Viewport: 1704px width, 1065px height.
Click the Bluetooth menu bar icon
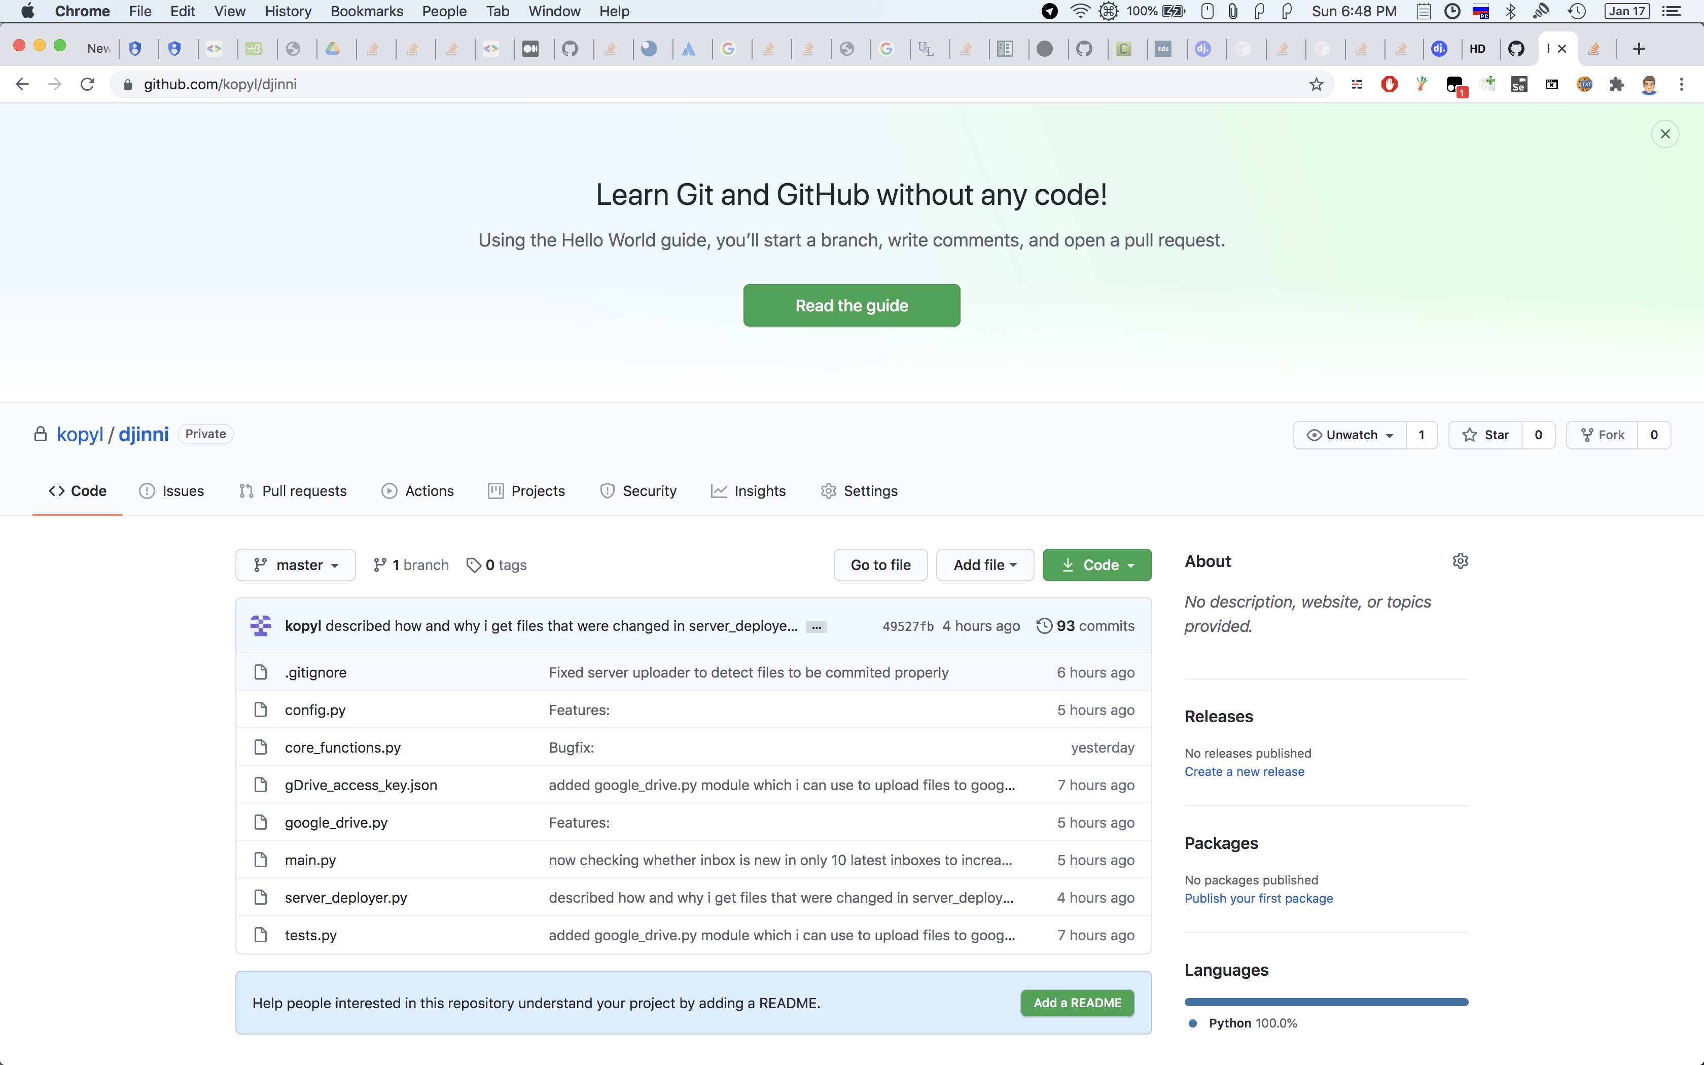[x=1510, y=11]
